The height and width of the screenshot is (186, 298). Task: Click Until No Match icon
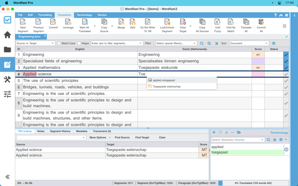[x=231, y=22]
